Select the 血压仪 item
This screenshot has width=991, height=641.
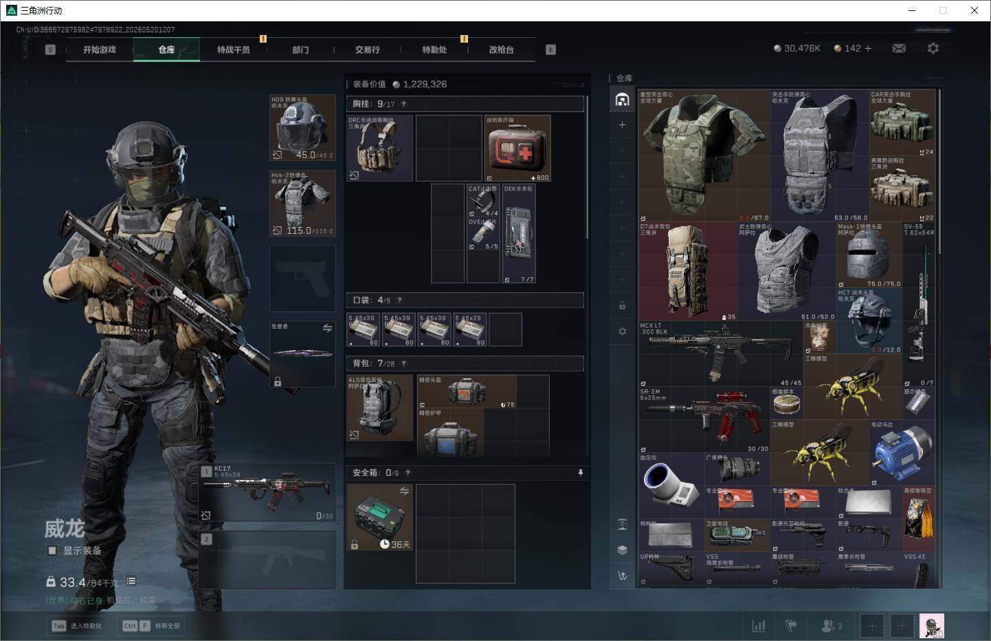671,486
